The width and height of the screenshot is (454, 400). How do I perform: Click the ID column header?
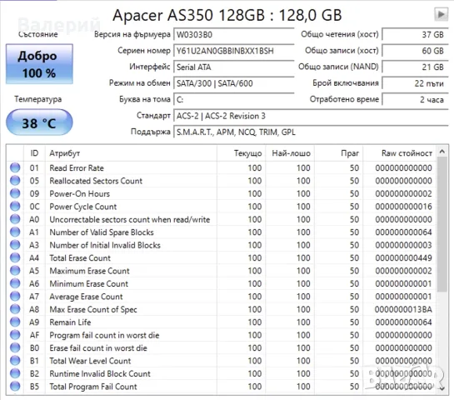34,153
